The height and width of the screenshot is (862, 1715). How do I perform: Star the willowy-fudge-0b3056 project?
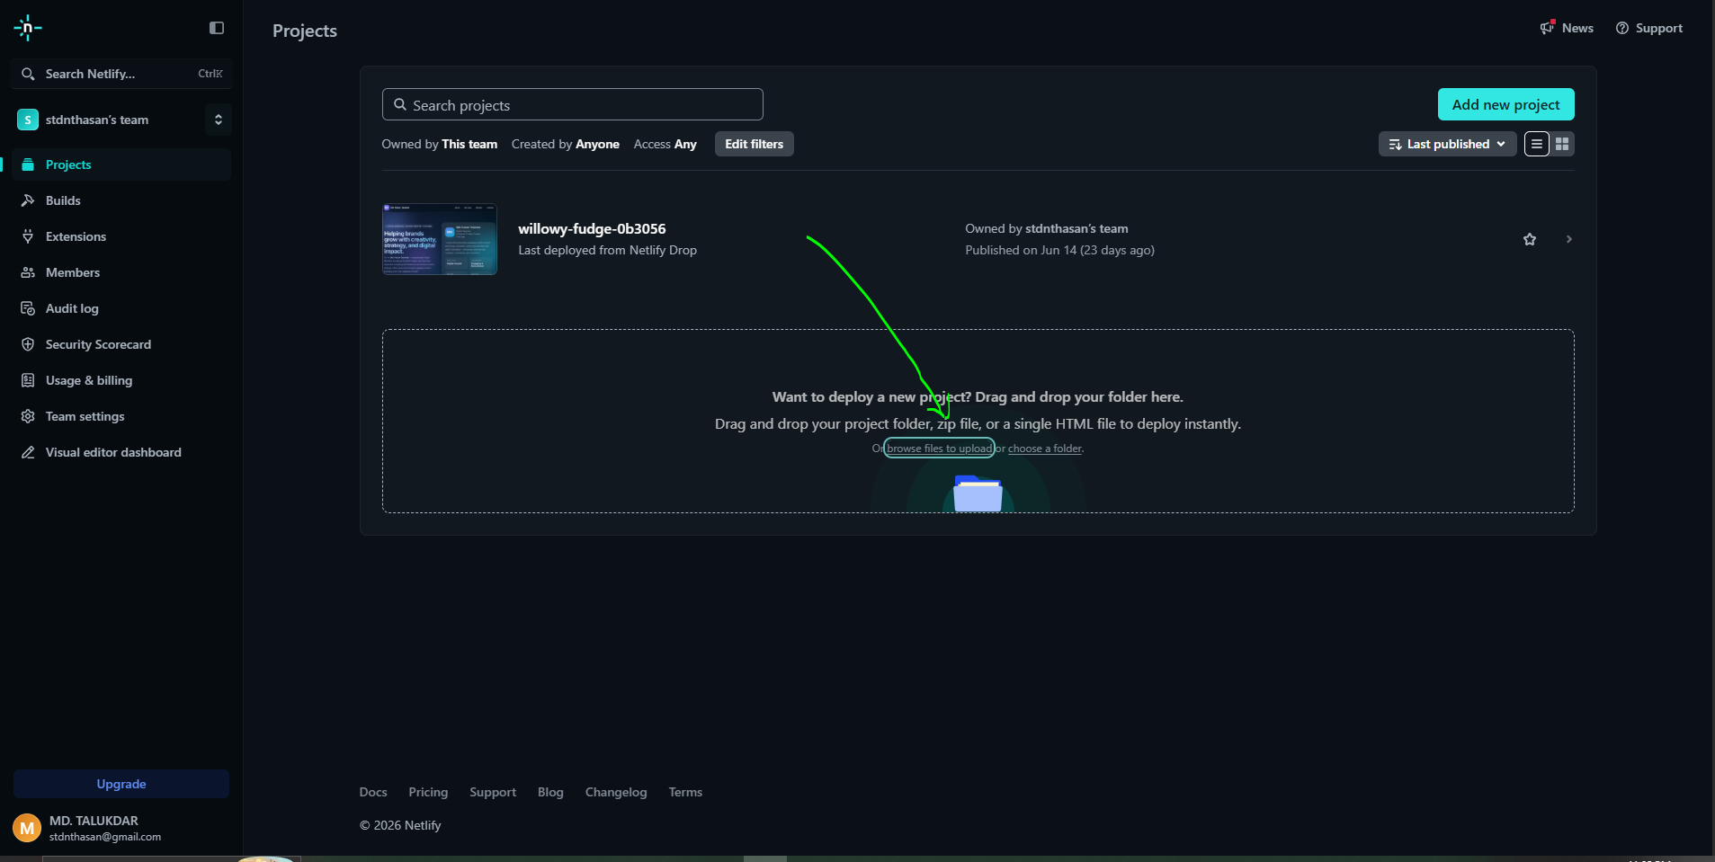point(1530,239)
